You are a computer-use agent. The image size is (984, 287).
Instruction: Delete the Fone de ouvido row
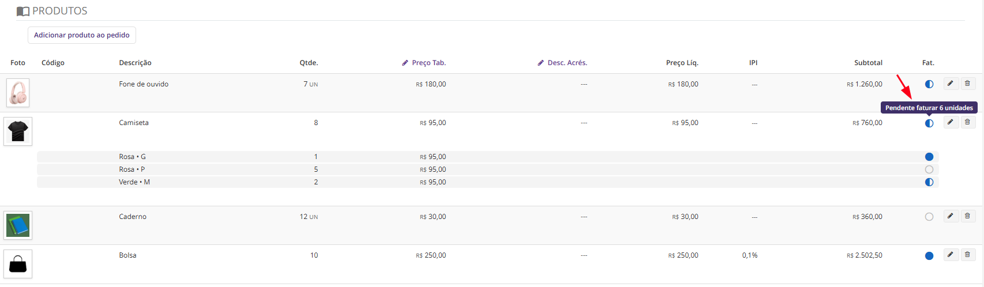(968, 84)
